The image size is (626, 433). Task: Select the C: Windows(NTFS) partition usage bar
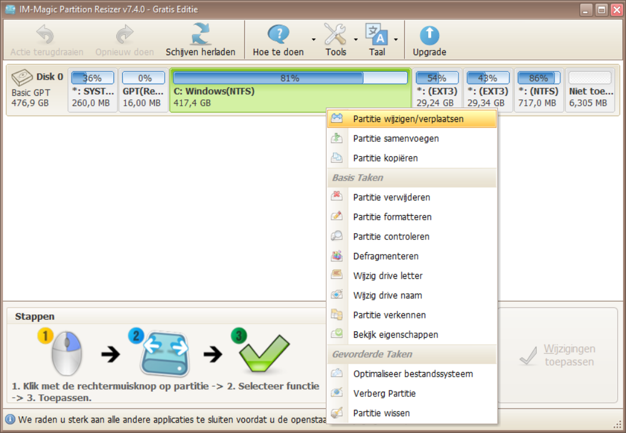(290, 78)
